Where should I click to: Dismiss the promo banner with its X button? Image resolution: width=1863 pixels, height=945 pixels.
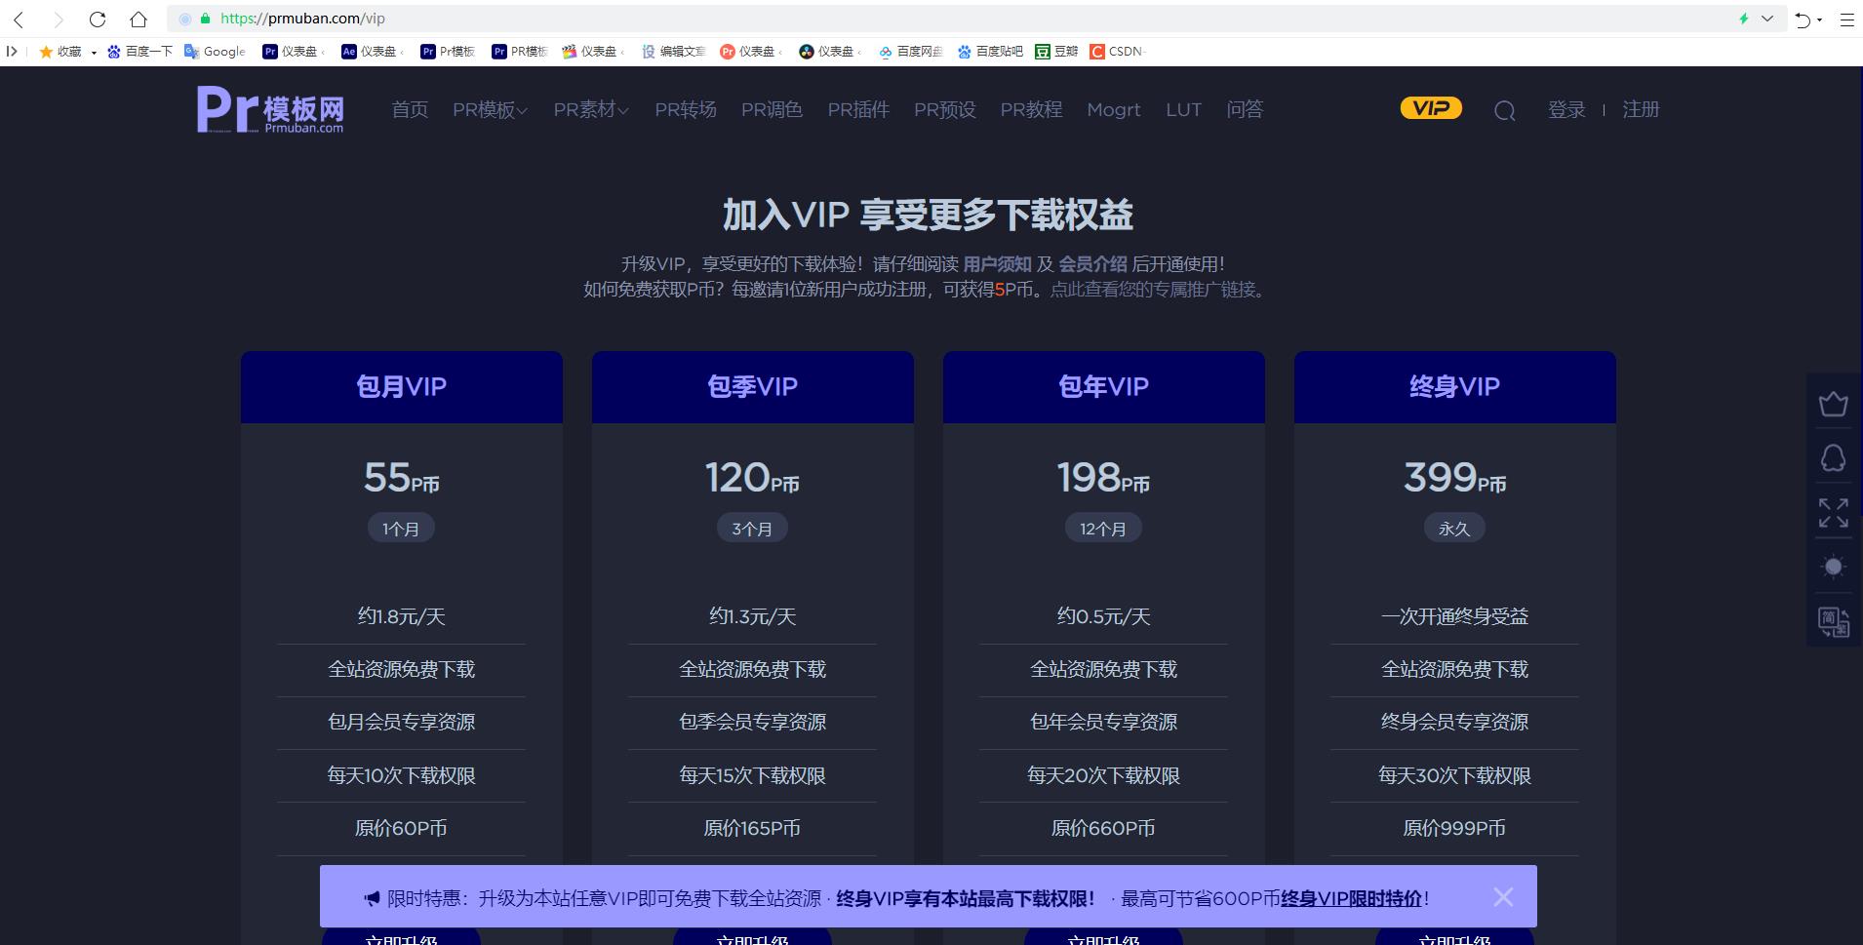click(x=1503, y=896)
